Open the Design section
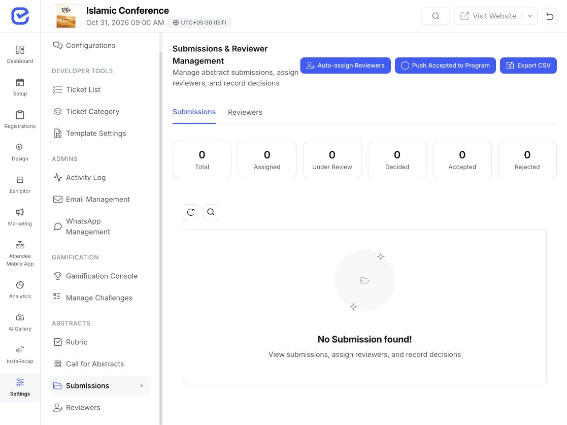 point(20,152)
